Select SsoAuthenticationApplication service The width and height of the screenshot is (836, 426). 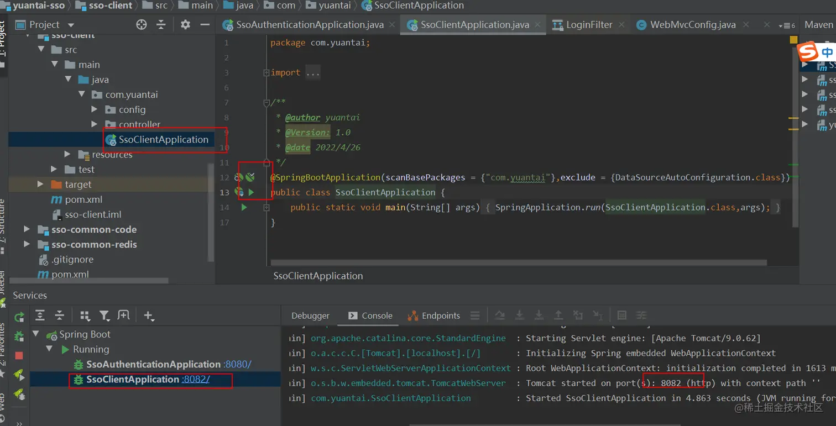[154, 364]
